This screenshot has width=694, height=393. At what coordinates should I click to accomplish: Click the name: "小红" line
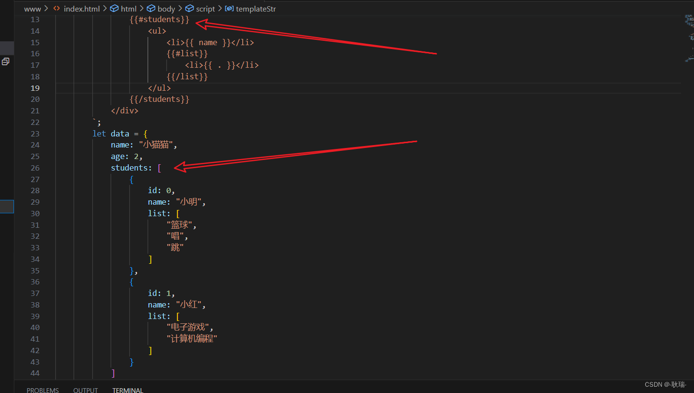click(177, 305)
